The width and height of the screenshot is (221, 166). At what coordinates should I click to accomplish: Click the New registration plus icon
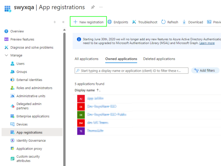[75, 22]
